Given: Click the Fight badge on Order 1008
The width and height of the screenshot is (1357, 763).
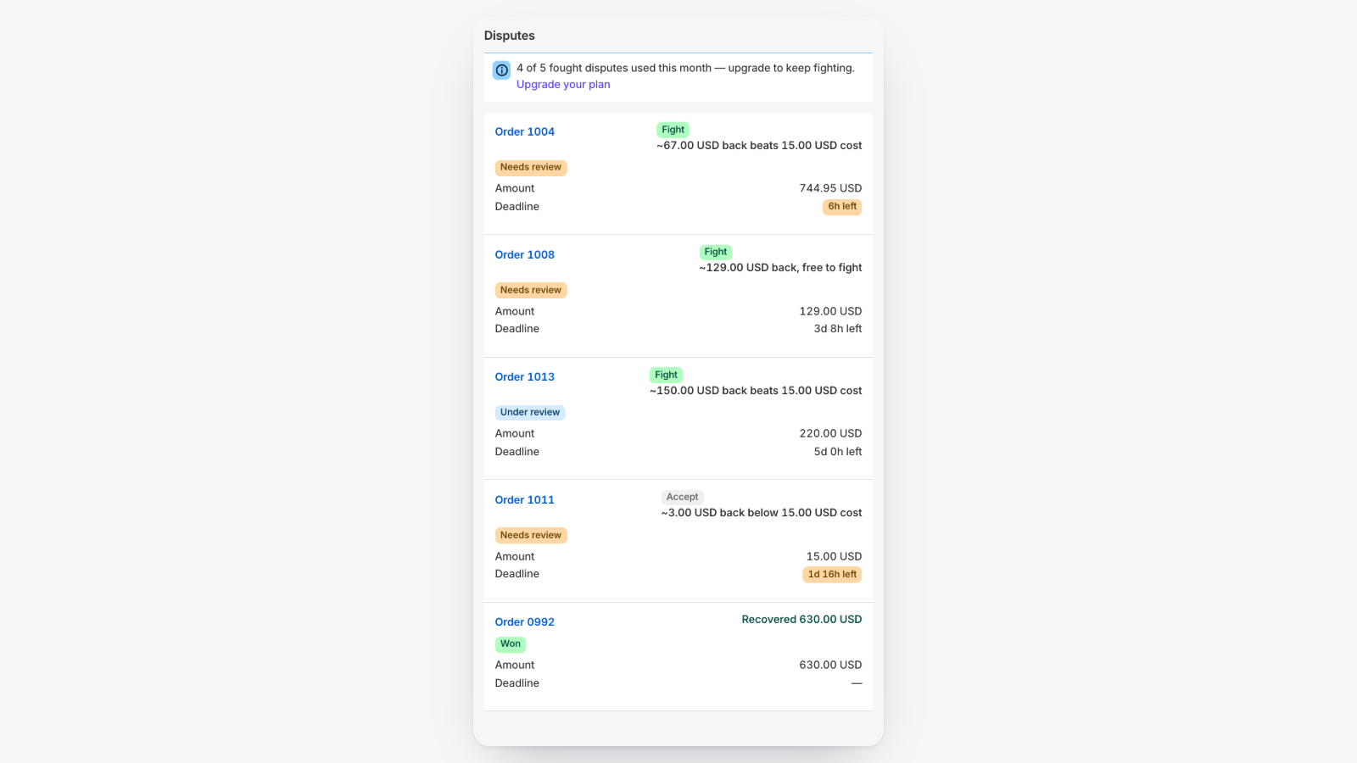Looking at the screenshot, I should 716,252.
